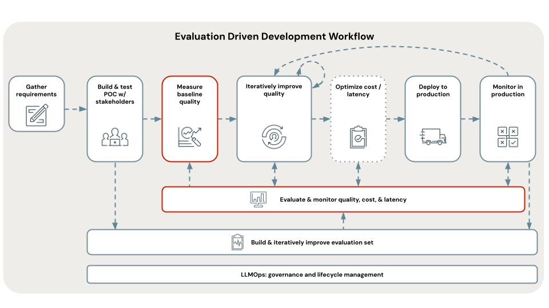Click the four-square grid icon in Monitor in production

tap(507, 137)
